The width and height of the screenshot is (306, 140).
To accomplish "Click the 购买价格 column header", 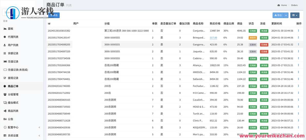I will (x=215, y=23).
